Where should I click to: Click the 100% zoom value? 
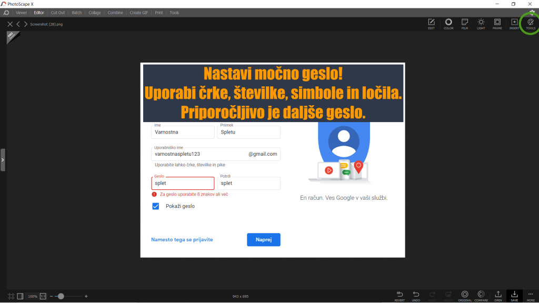tap(32, 296)
